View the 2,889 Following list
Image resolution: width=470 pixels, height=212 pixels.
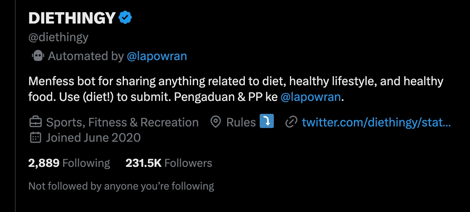point(69,163)
